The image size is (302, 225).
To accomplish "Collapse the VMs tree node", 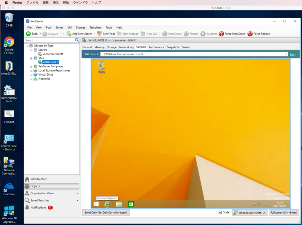I will click(31, 58).
